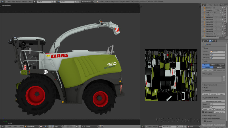Open the 3D viewport Select menu
The height and width of the screenshot is (128, 228).
15,127
